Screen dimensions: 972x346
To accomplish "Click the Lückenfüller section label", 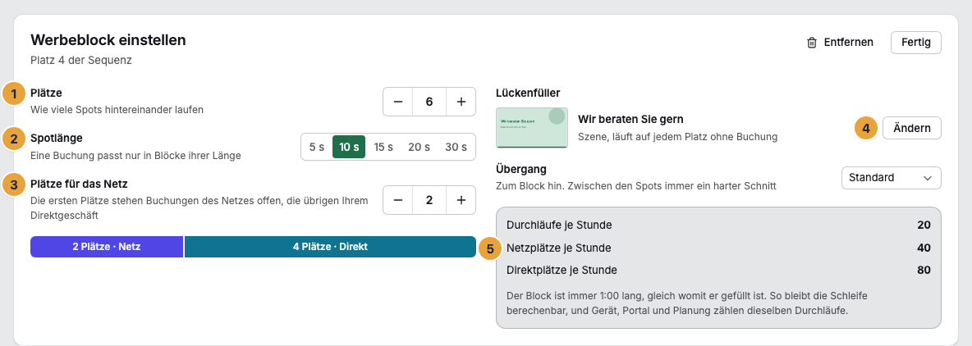I will point(528,93).
